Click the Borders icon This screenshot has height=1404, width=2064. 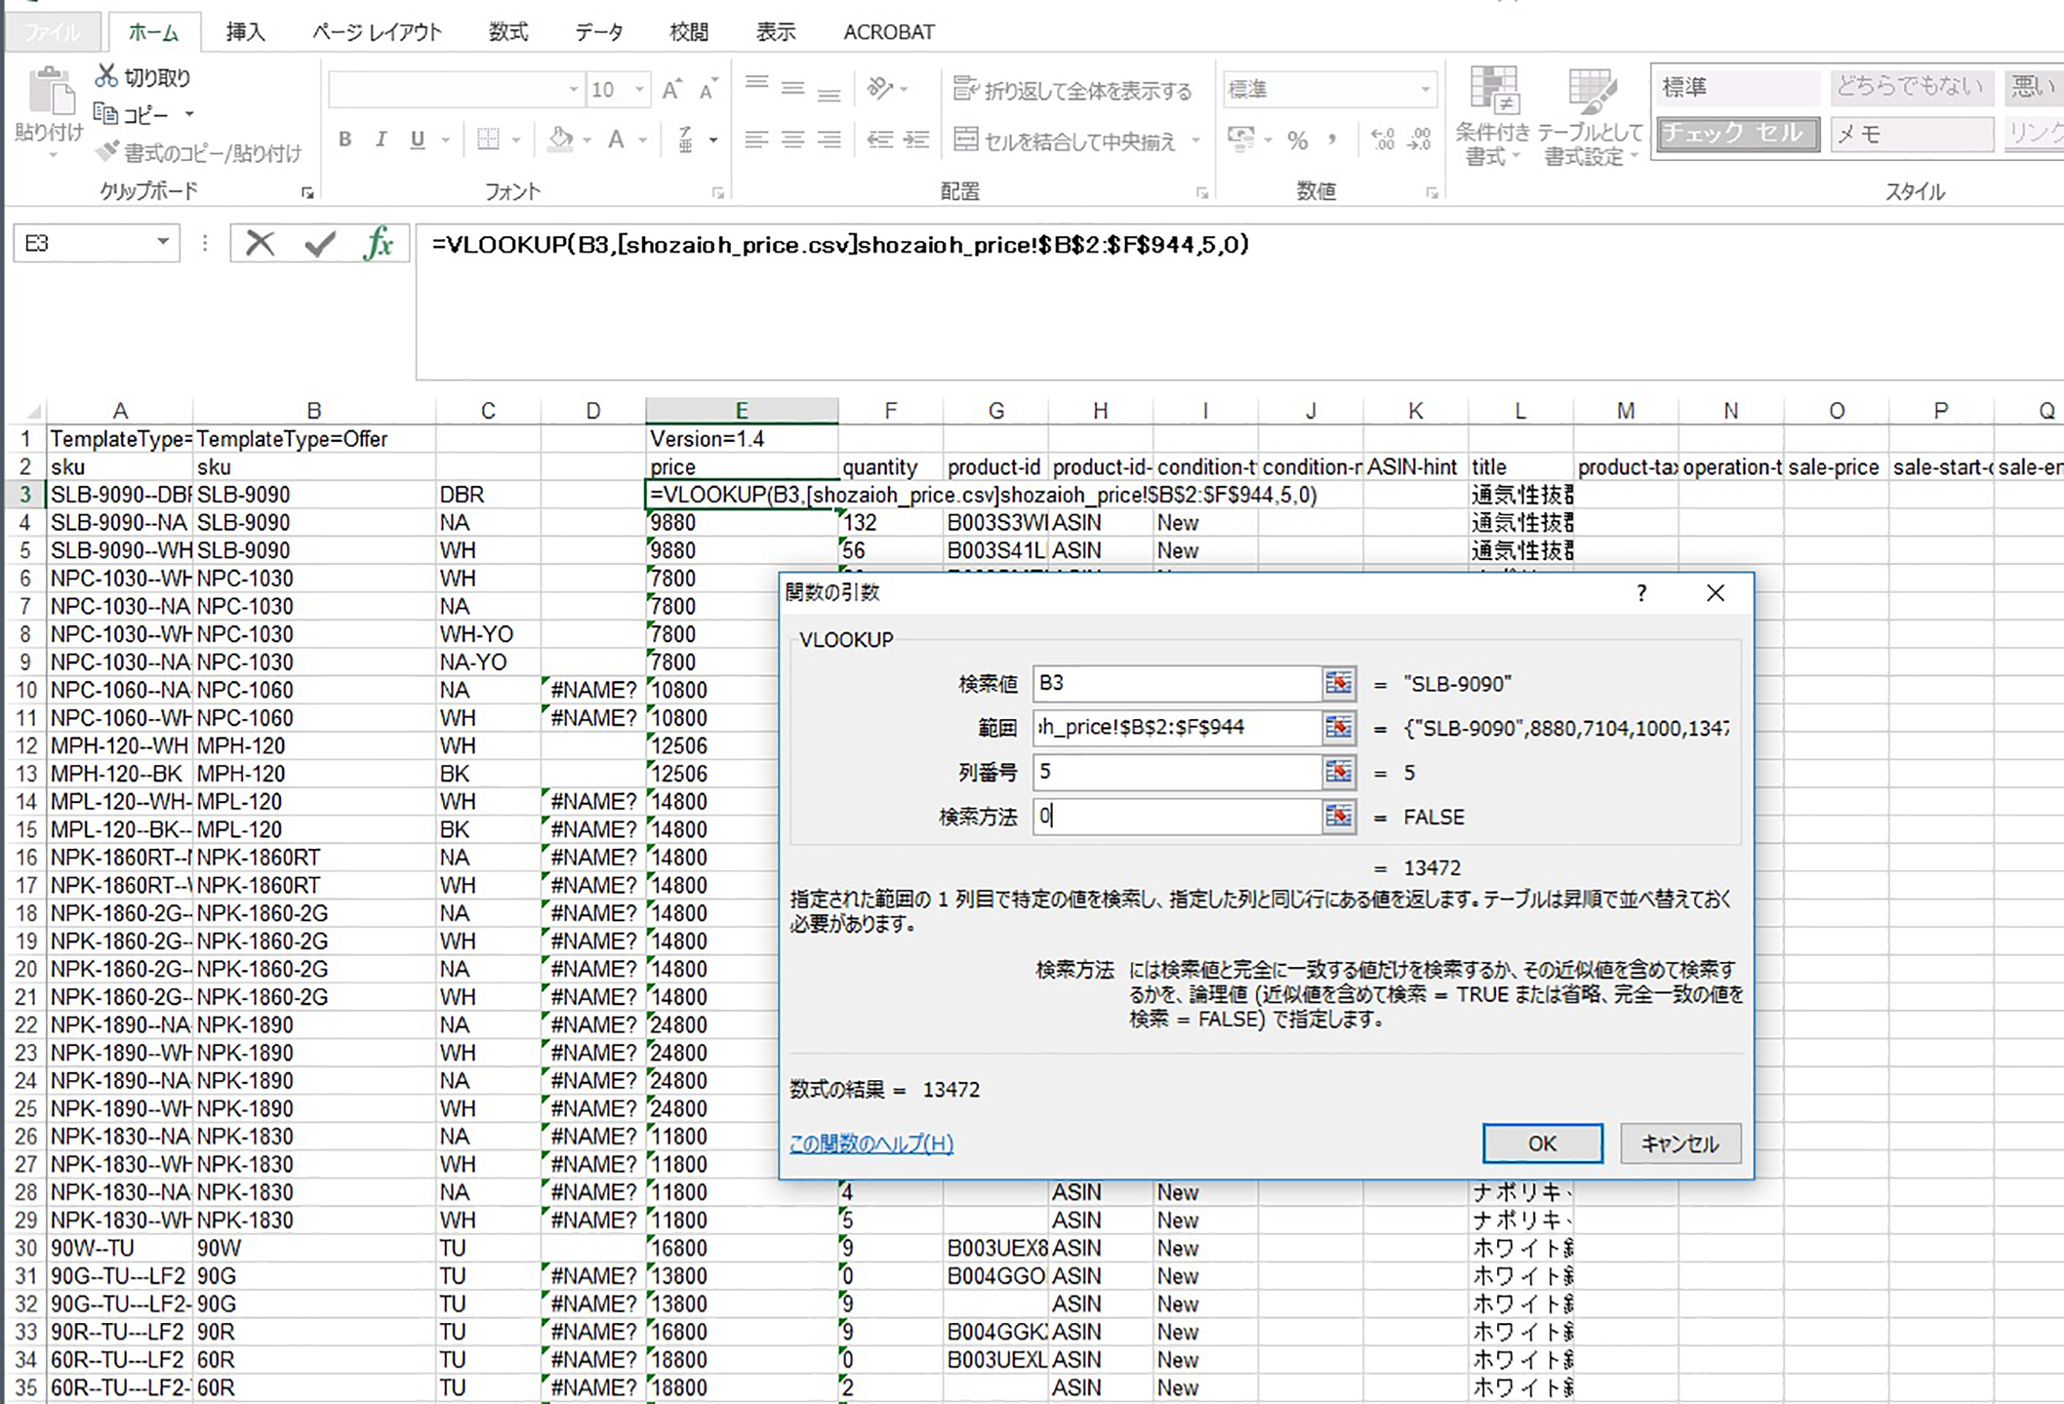click(x=488, y=140)
